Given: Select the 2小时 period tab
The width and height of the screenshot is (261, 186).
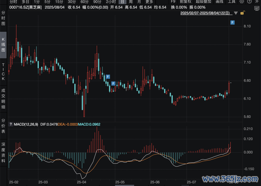Looking at the screenshot, I should point(111,2).
